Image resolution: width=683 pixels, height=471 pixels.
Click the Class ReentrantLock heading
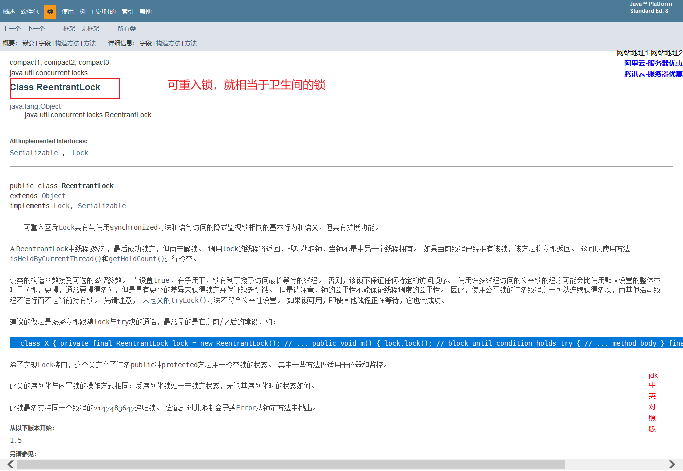click(x=55, y=87)
